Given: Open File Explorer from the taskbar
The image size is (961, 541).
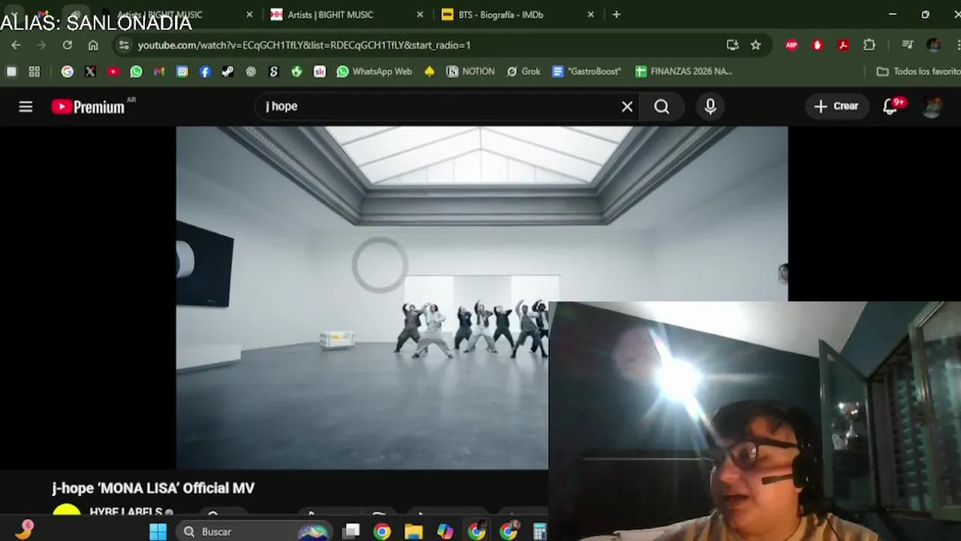Looking at the screenshot, I should click(414, 531).
